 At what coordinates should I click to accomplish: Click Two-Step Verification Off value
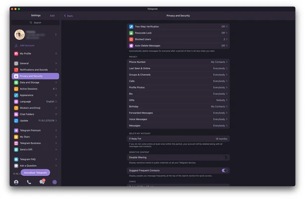click(223, 27)
